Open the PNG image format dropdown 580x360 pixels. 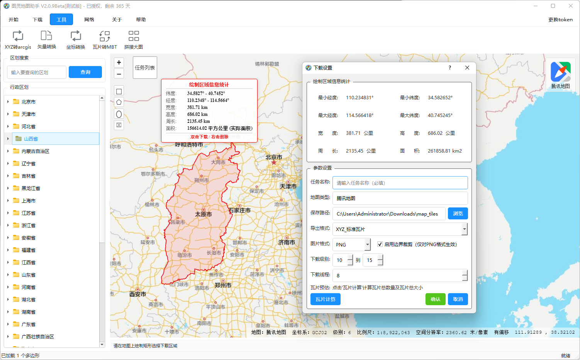(367, 244)
